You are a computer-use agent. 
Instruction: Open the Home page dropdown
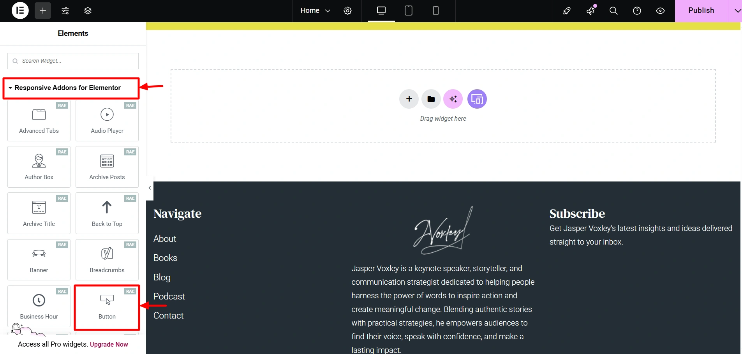315,11
